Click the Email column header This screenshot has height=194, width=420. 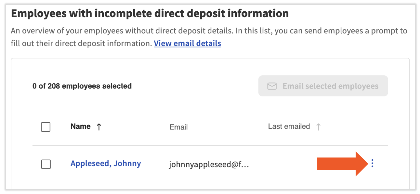click(x=178, y=127)
